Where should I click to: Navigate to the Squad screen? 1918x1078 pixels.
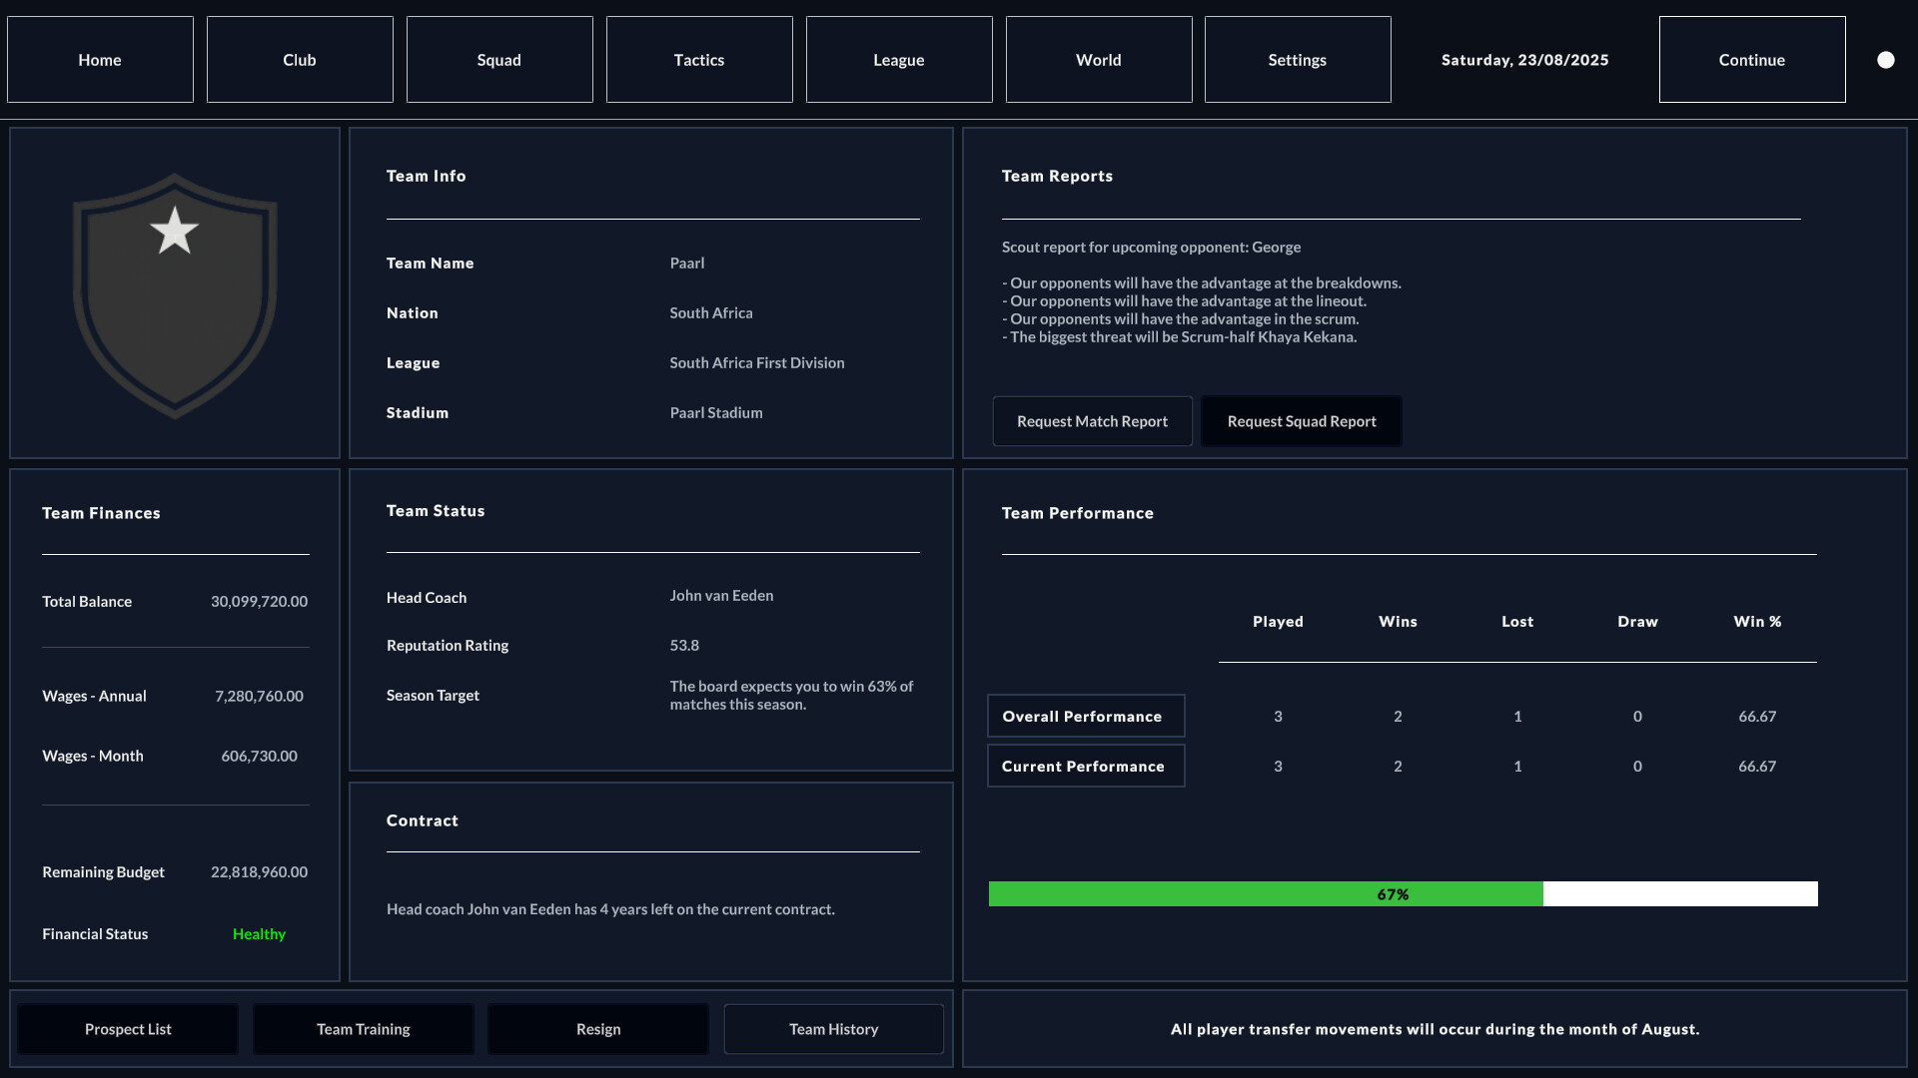click(498, 59)
